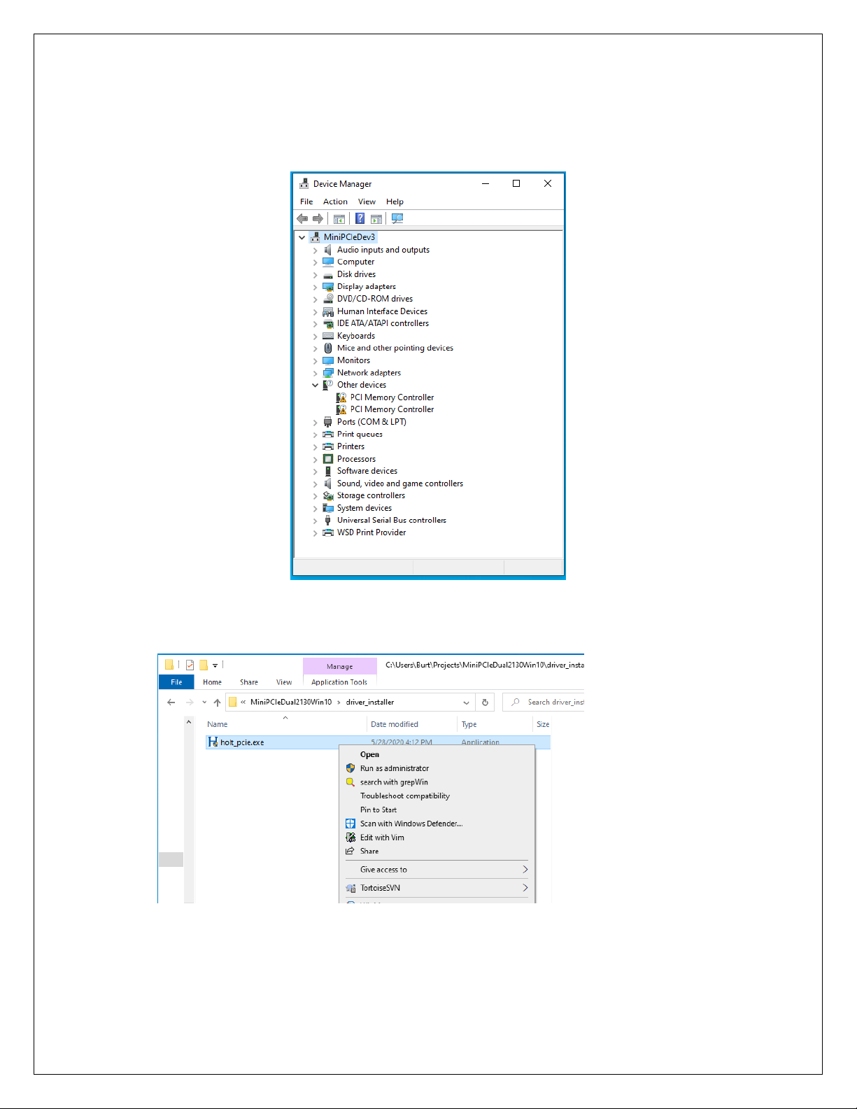The width and height of the screenshot is (857, 1109).
Task: Click the Processors category icon
Action: pyautogui.click(x=327, y=459)
